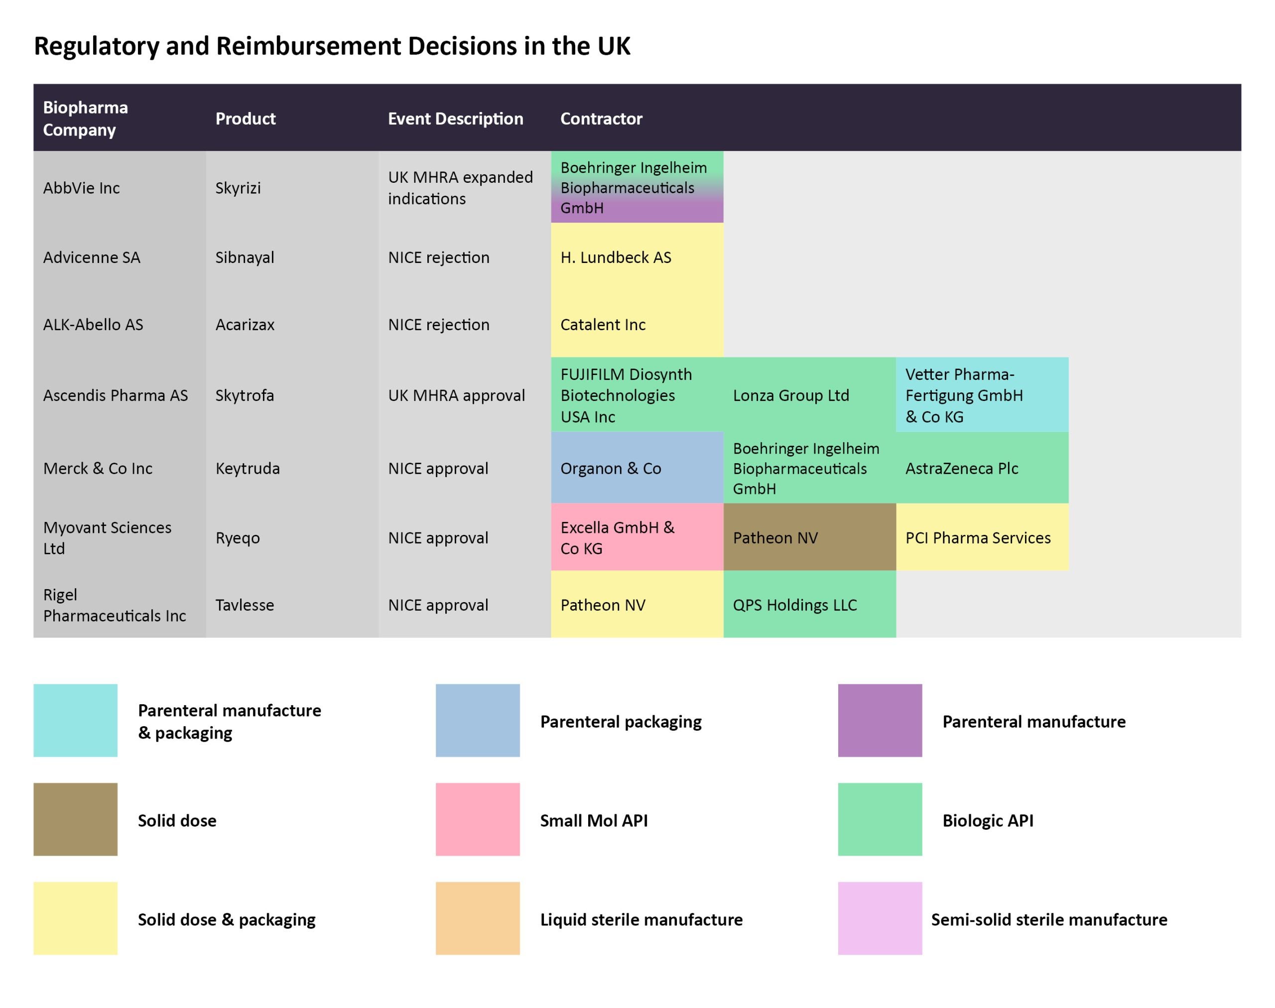
Task: Click the green Biologic API legend swatch
Action: [x=880, y=819]
